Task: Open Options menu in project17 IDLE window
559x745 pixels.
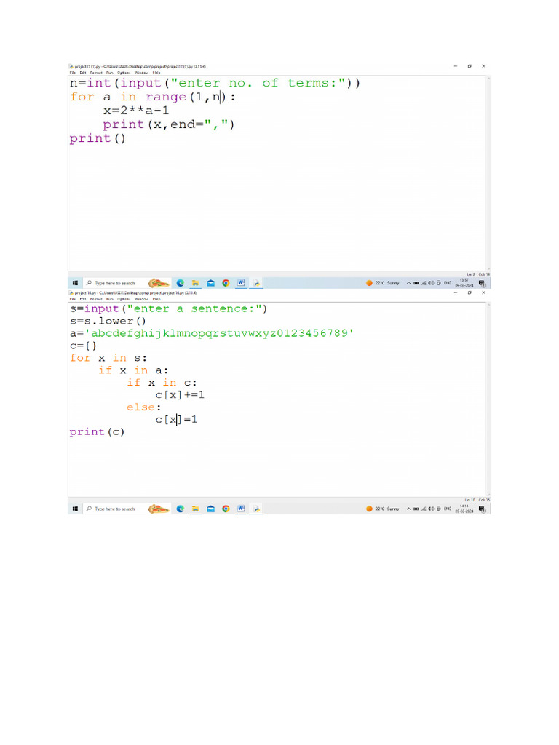Action: 124,73
